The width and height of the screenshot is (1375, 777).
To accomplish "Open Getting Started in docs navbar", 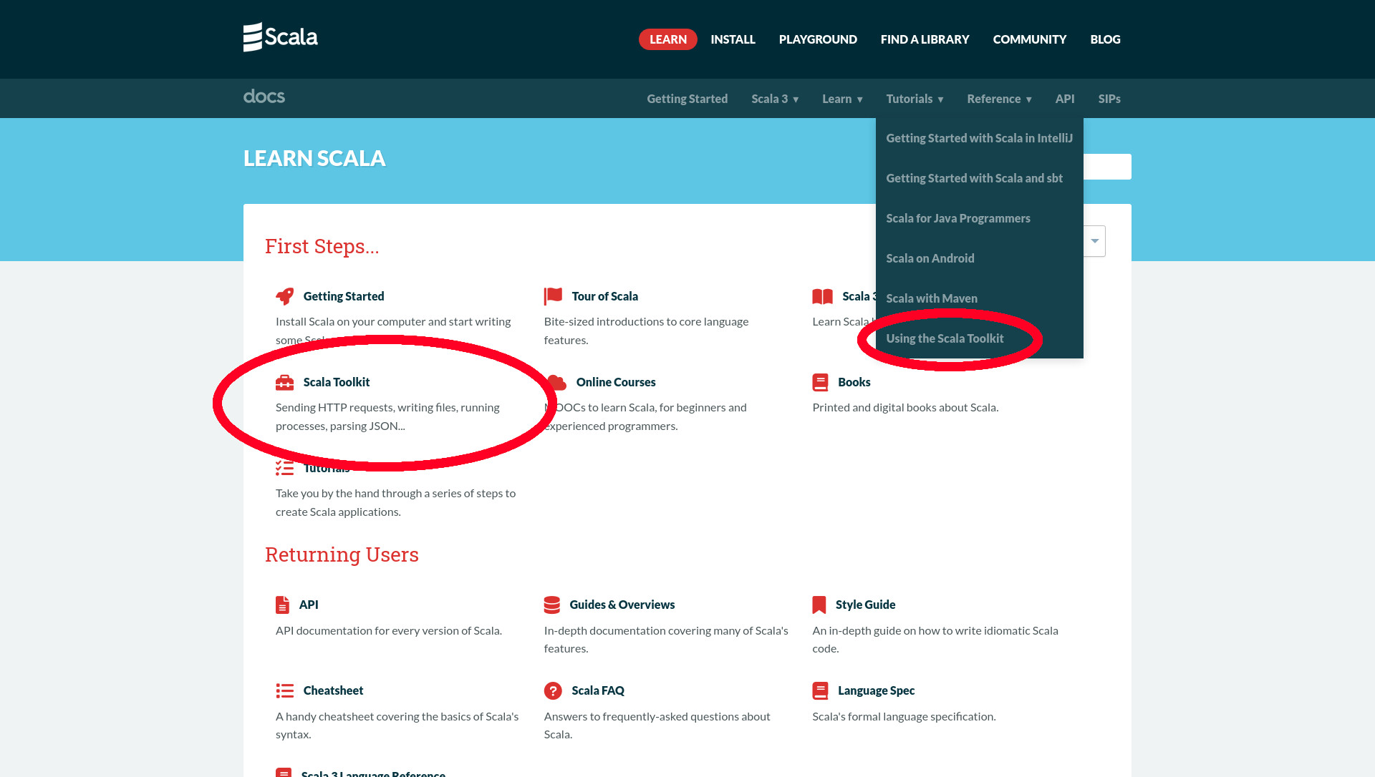I will (687, 99).
